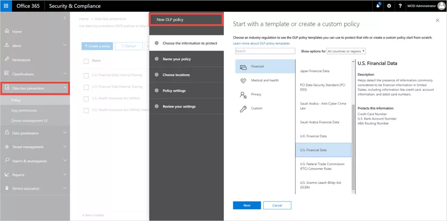Click the Search & investigation magnifier icon
This screenshot has height=221, width=447.
[x=7, y=161]
